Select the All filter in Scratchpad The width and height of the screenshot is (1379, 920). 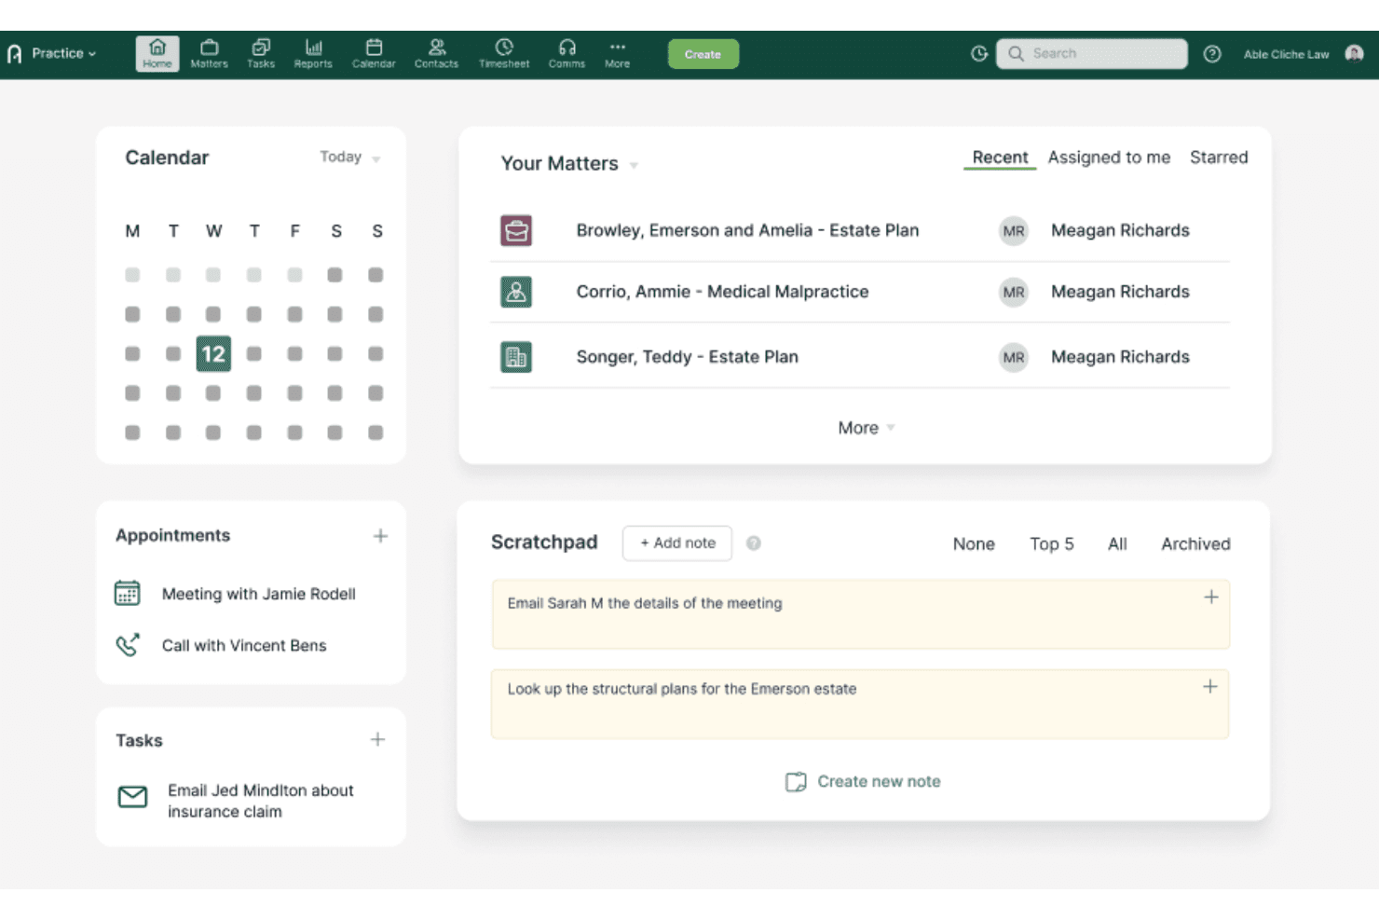1117,544
